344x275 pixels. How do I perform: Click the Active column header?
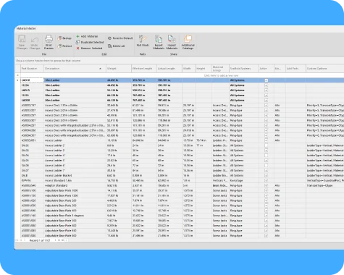267,69
